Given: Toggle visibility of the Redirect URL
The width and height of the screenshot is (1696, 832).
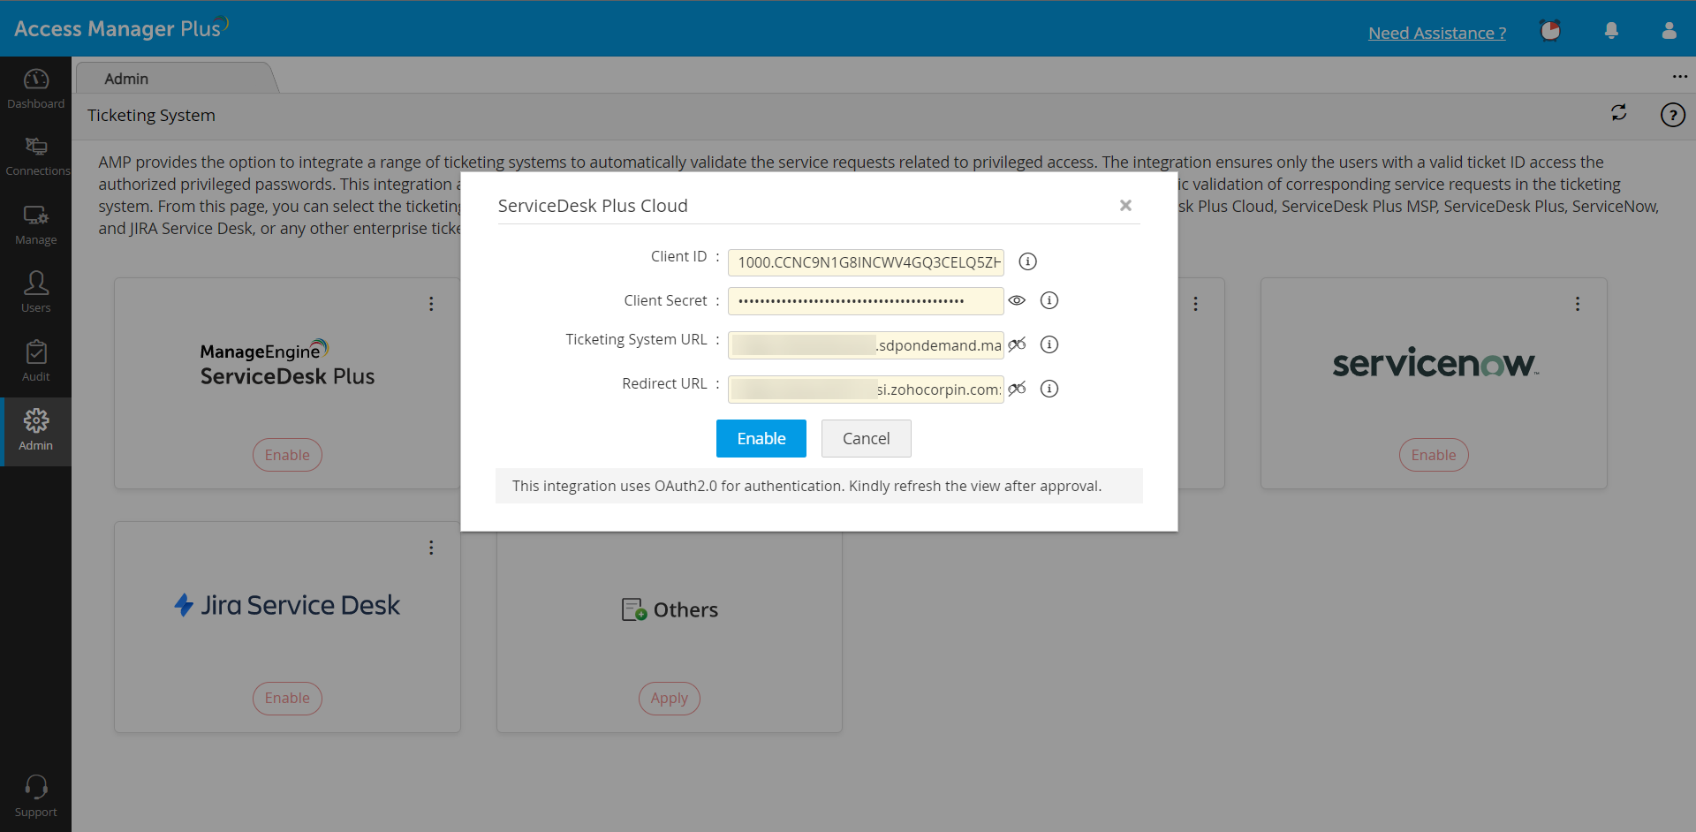Looking at the screenshot, I should 1017,389.
